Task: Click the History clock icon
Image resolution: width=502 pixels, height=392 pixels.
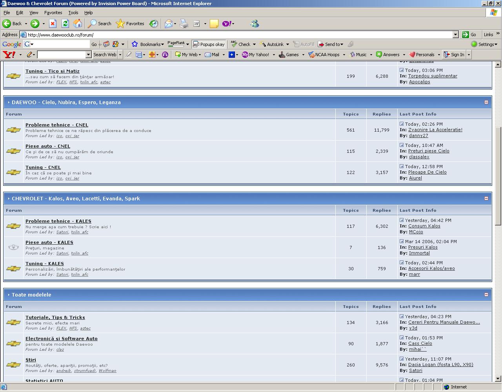Action: pos(154,24)
